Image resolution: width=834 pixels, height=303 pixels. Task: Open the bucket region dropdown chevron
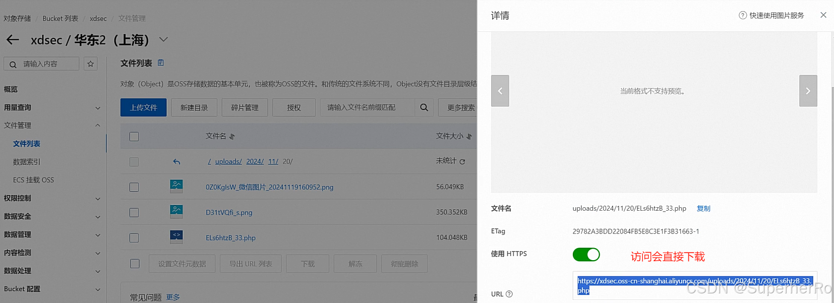pos(163,39)
